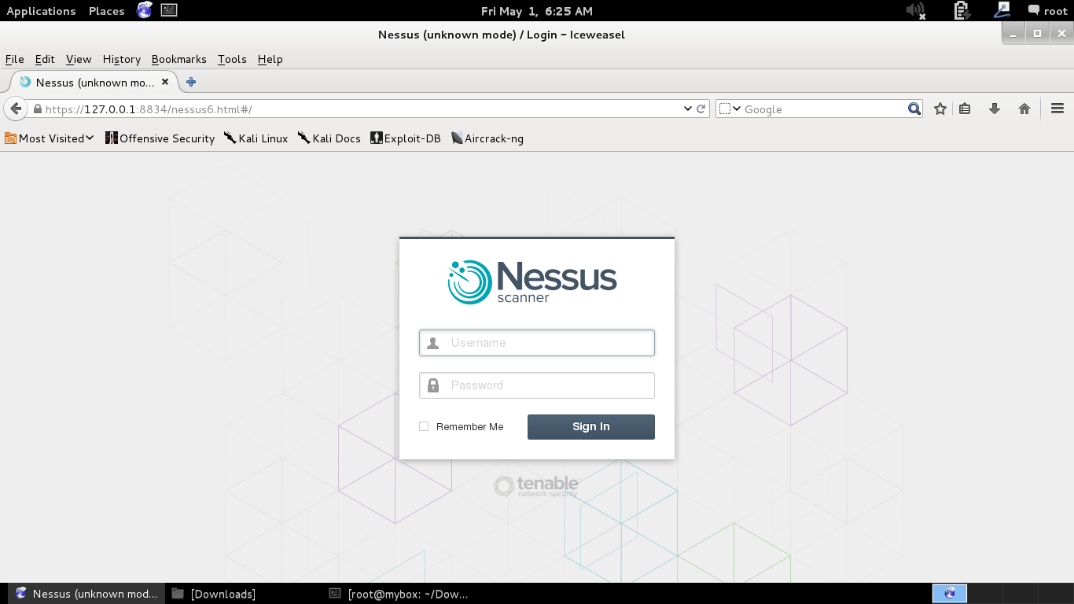1074x604 pixels.
Task: Click the padlock icon in address bar
Action: 37,109
